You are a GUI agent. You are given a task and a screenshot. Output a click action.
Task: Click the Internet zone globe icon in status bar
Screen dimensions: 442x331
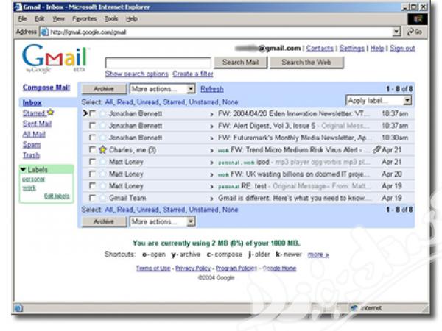tap(354, 308)
